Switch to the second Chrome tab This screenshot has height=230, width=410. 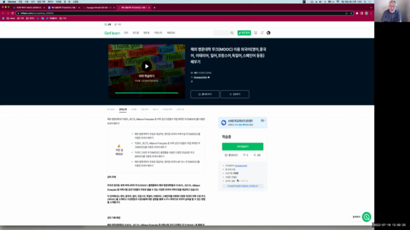coord(63,8)
